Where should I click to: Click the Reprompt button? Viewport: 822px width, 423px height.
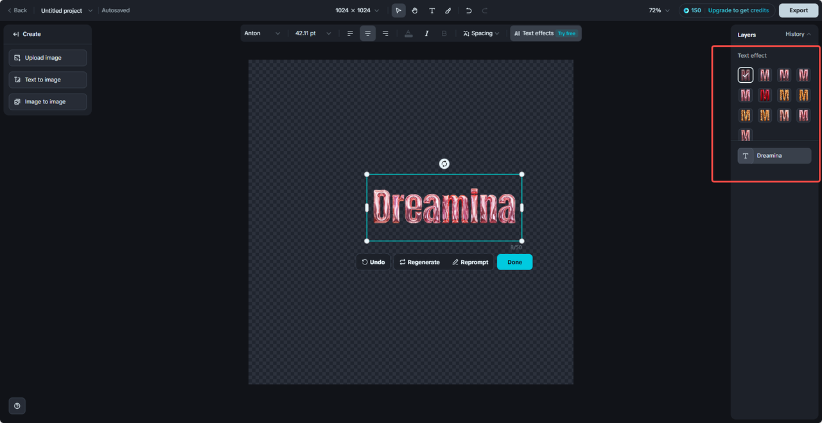[470, 262]
